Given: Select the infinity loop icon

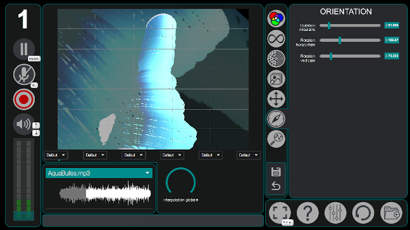Looking at the screenshot, I should (276, 39).
